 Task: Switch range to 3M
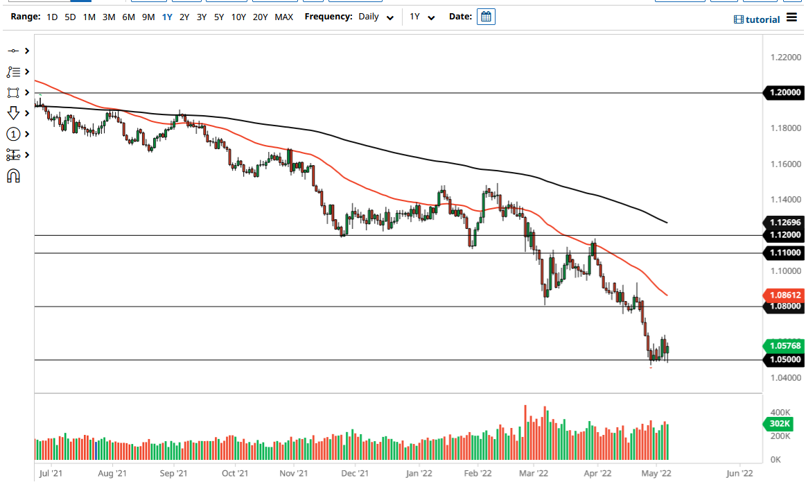point(108,17)
